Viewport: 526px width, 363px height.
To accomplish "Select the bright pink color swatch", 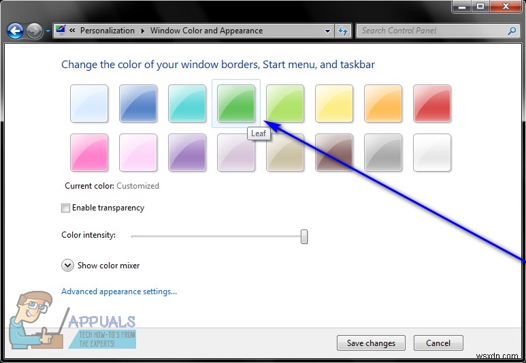I will (x=89, y=153).
